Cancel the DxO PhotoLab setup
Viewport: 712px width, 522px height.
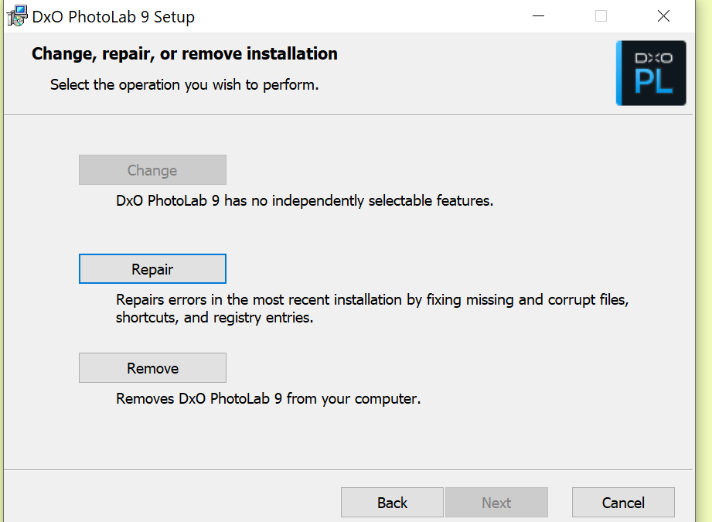point(623,503)
